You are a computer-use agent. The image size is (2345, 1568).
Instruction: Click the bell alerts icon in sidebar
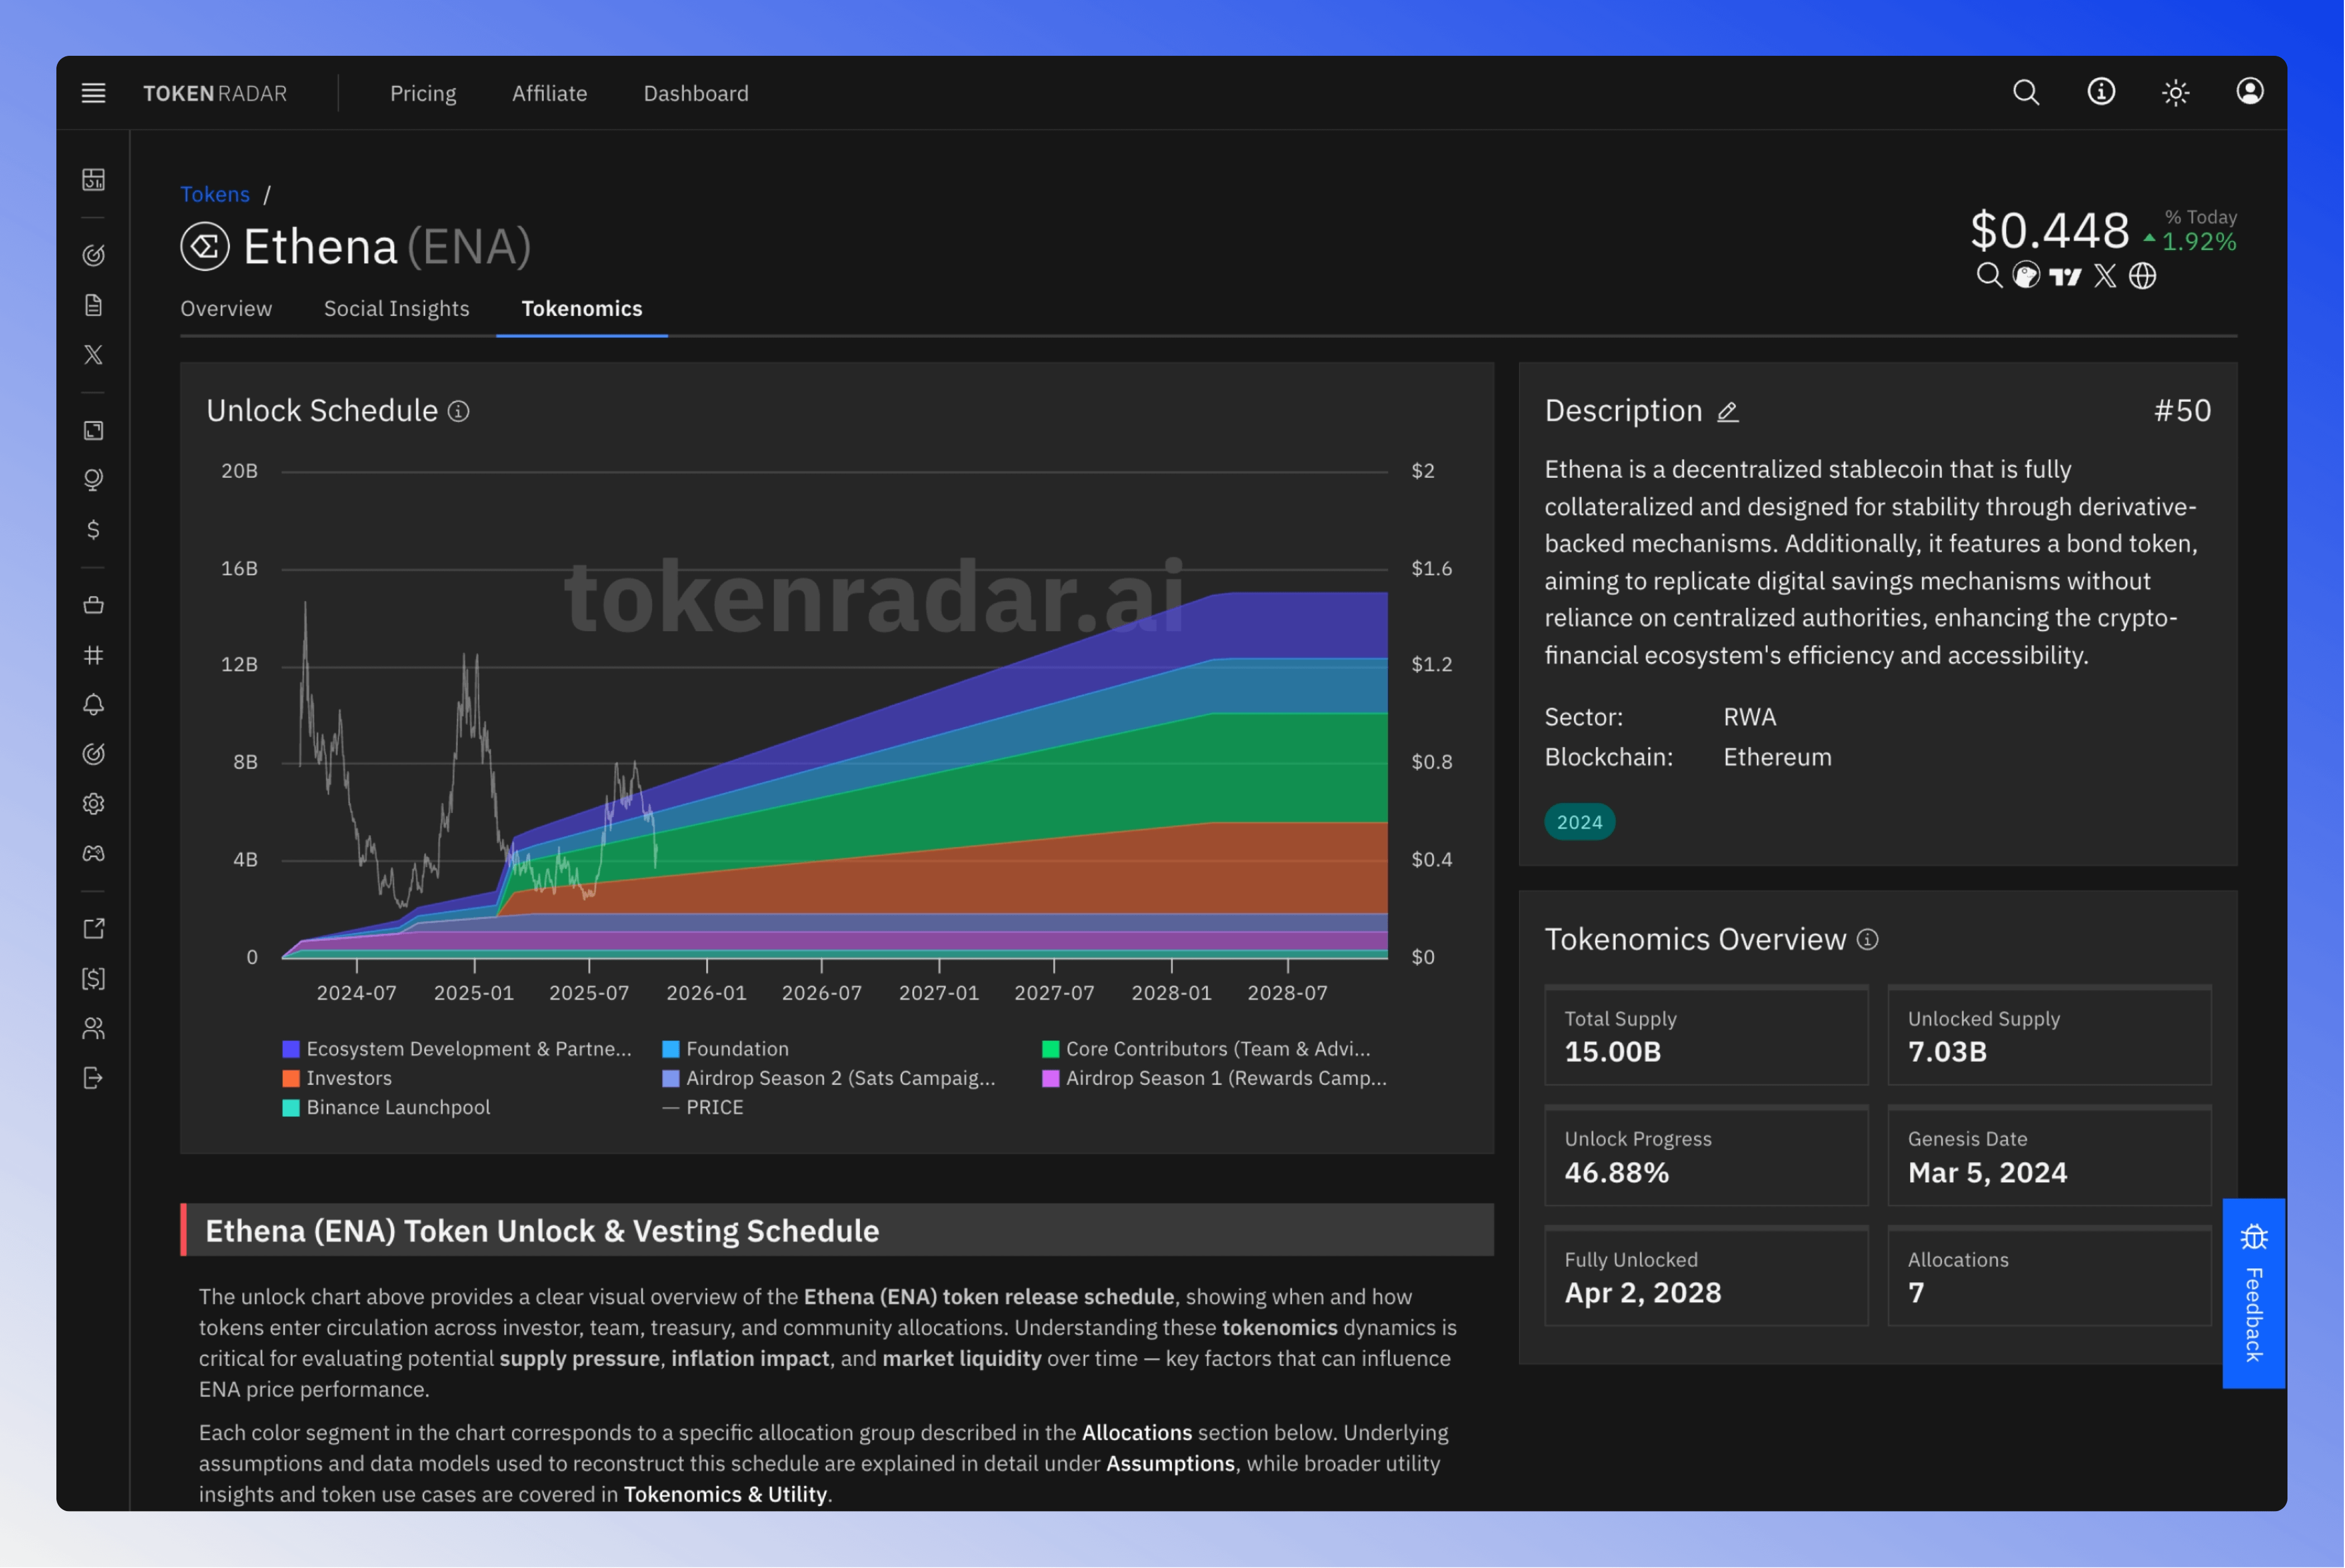click(93, 705)
